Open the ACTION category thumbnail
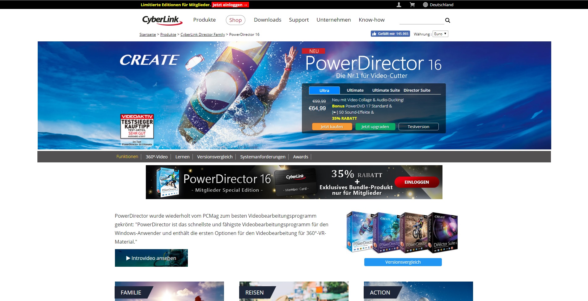This screenshot has width=588, height=301. pos(418,291)
